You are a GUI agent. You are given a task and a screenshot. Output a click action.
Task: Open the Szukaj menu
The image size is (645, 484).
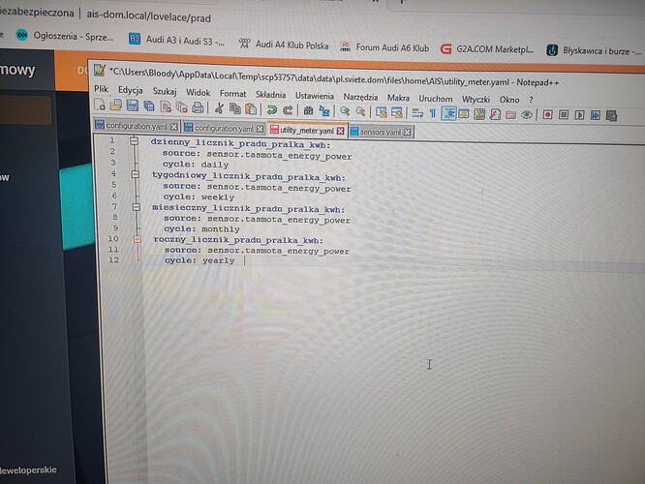165,91
